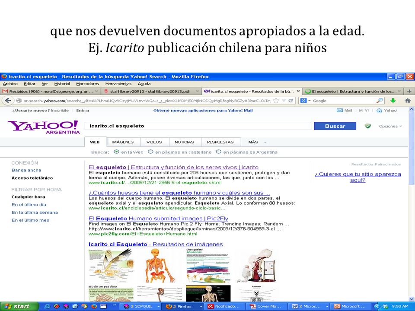Open the bird skeleton image thumbnail

(111, 266)
